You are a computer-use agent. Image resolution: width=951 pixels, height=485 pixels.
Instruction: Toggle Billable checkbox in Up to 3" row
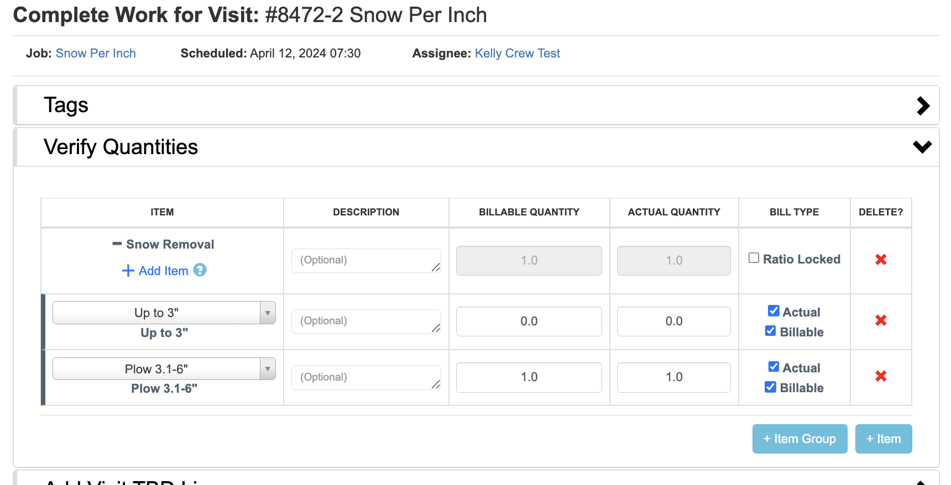pos(770,331)
